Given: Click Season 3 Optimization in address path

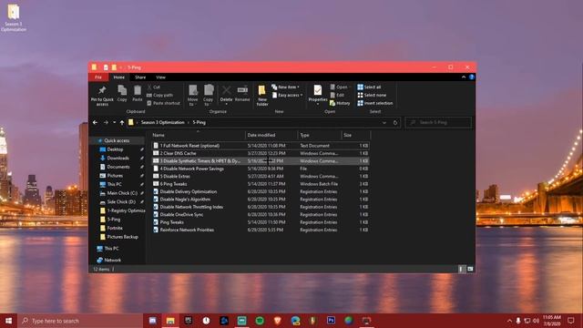Looking at the screenshot, I should [x=162, y=122].
